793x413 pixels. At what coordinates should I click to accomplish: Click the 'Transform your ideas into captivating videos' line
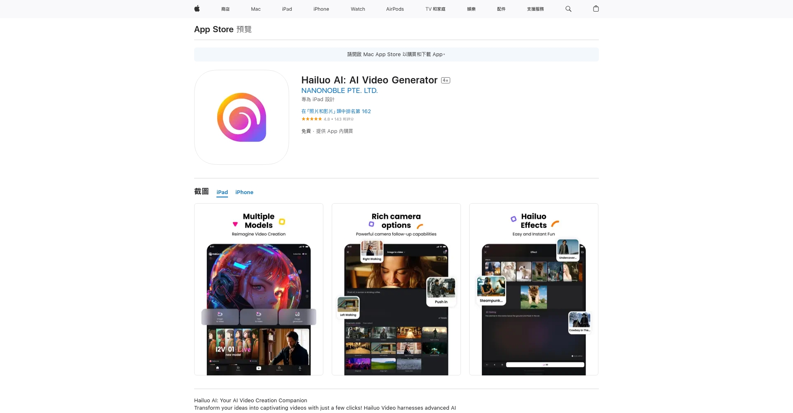(325, 408)
